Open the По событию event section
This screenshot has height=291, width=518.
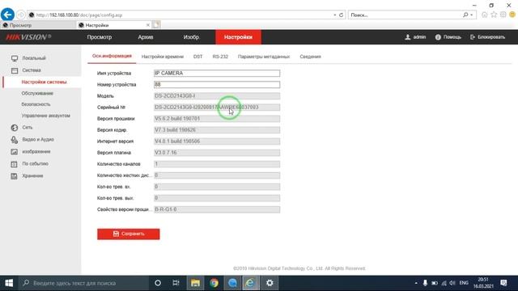36,163
